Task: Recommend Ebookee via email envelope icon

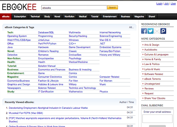Action: click(x=157, y=31)
